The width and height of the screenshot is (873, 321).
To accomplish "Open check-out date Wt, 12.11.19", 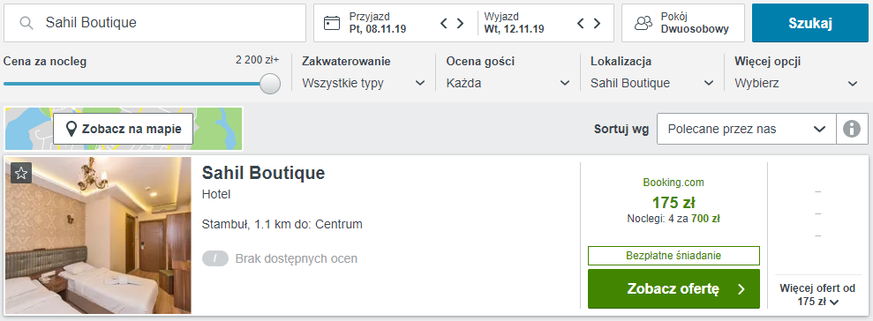I will coord(514,23).
